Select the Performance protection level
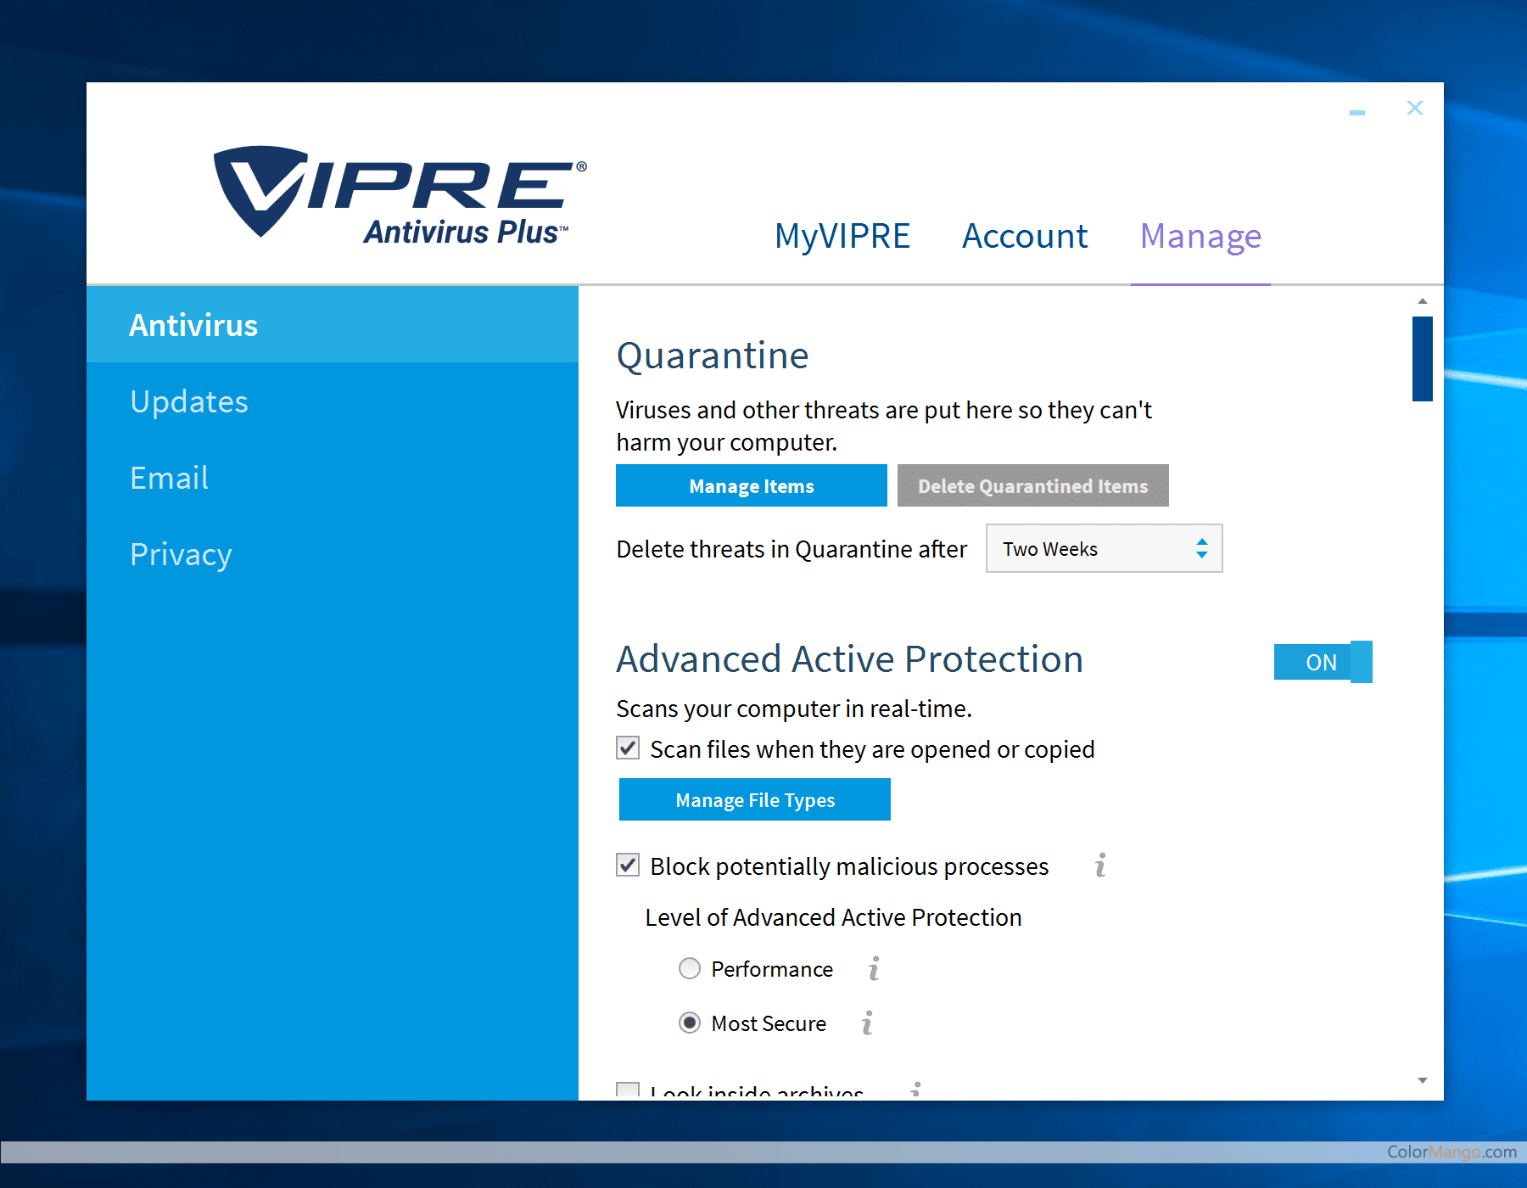The width and height of the screenshot is (1527, 1188). coord(690,968)
